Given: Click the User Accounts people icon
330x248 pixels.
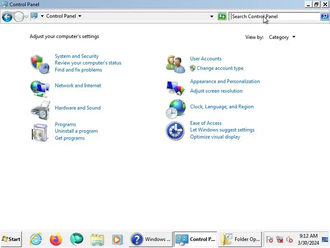Looking at the screenshot, I should click(x=175, y=64).
